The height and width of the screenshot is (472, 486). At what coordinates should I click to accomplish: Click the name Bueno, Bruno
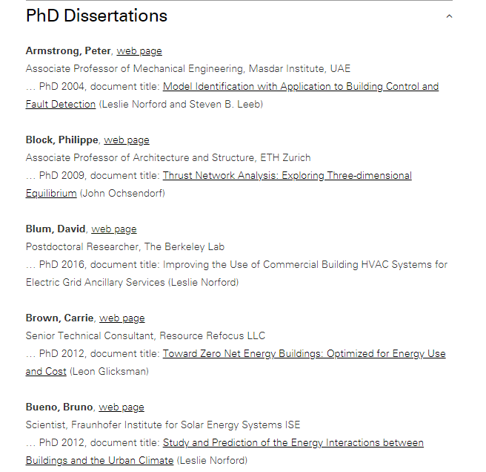[x=59, y=407]
